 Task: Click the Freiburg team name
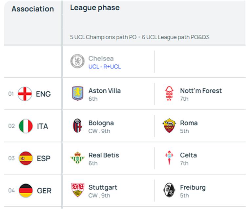click(193, 187)
